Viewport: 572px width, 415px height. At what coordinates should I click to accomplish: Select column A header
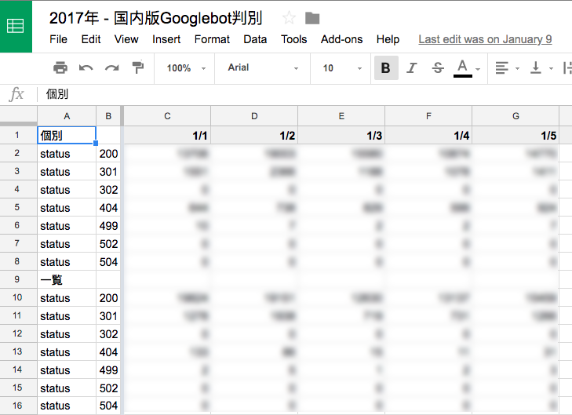coord(67,116)
